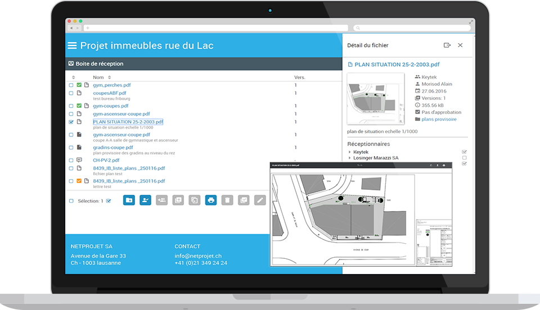Open the hamburger menu beside the project title
Image resolution: width=540 pixels, height=310 pixels.
pyautogui.click(x=72, y=45)
